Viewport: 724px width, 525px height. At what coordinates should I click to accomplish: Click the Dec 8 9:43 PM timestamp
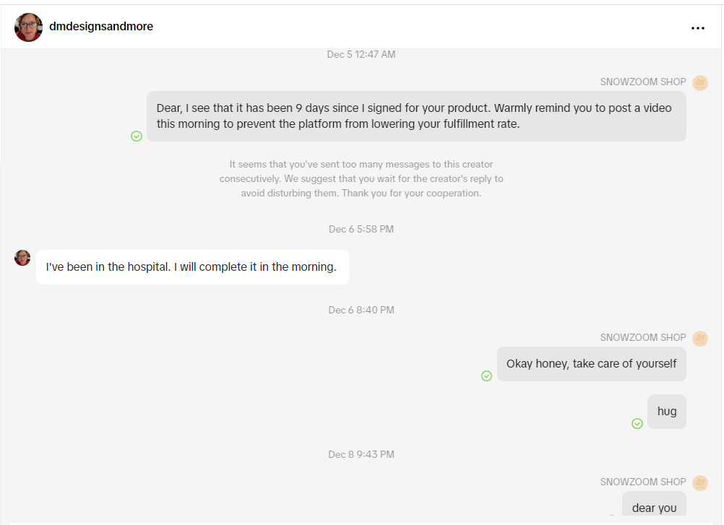click(361, 454)
